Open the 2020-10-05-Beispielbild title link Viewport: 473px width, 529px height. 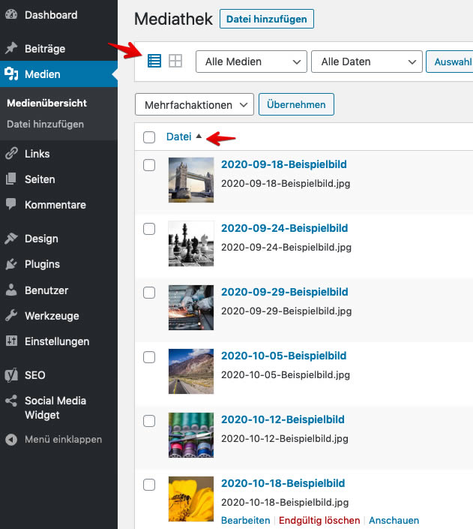[284, 356]
